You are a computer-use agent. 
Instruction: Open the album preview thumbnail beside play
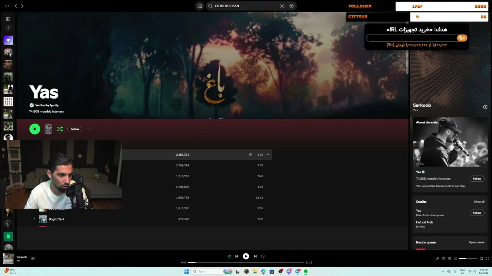(x=48, y=129)
